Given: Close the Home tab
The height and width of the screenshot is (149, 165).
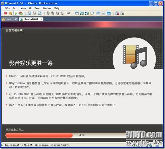Looking at the screenshot, I should pos(16,19).
